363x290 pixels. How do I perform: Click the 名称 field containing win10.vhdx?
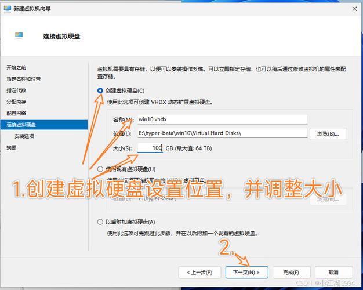(222, 119)
